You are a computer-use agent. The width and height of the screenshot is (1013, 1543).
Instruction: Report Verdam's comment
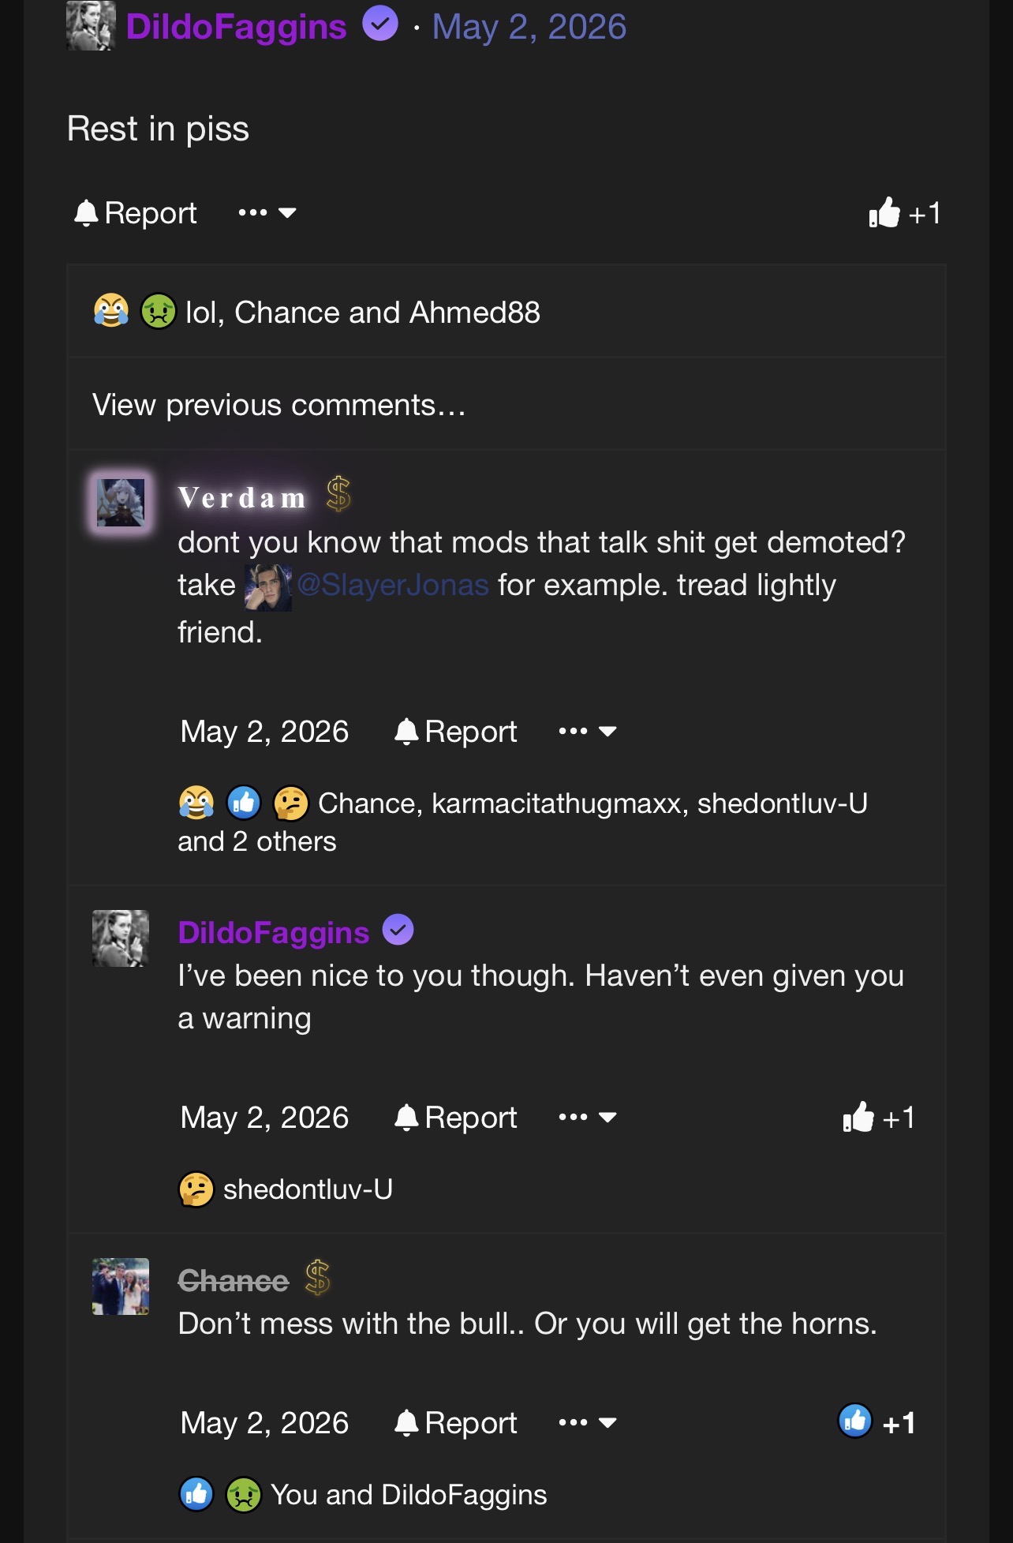[x=456, y=732]
